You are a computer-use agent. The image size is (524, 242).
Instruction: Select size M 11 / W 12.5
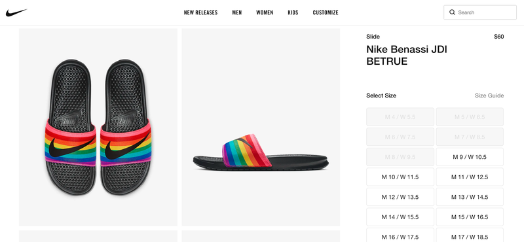470,177
